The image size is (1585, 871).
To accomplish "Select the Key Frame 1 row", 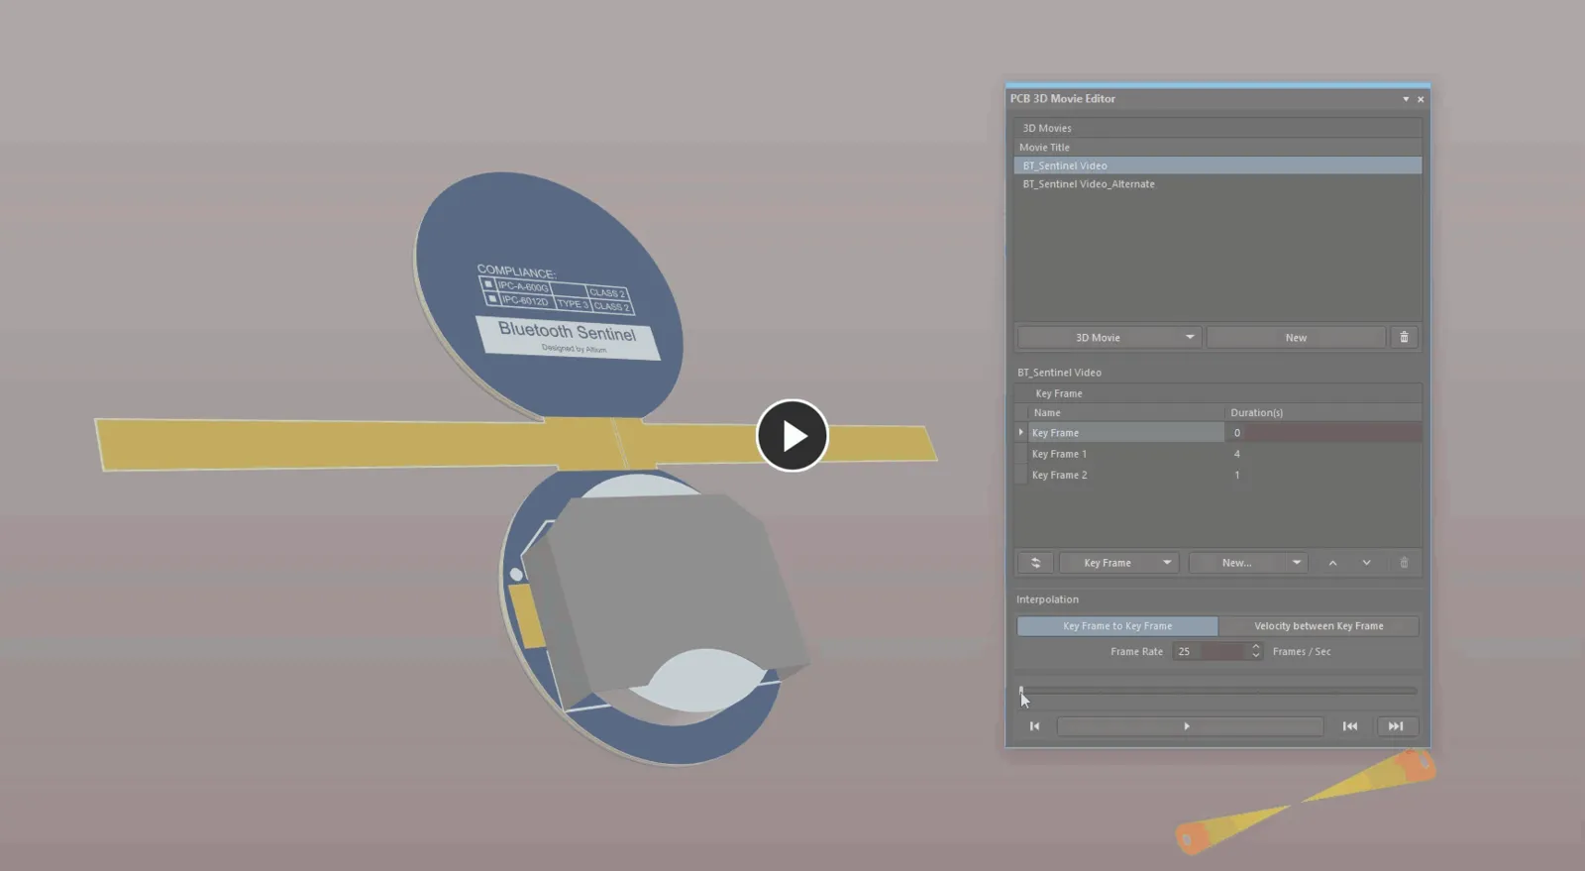I will point(1217,454).
